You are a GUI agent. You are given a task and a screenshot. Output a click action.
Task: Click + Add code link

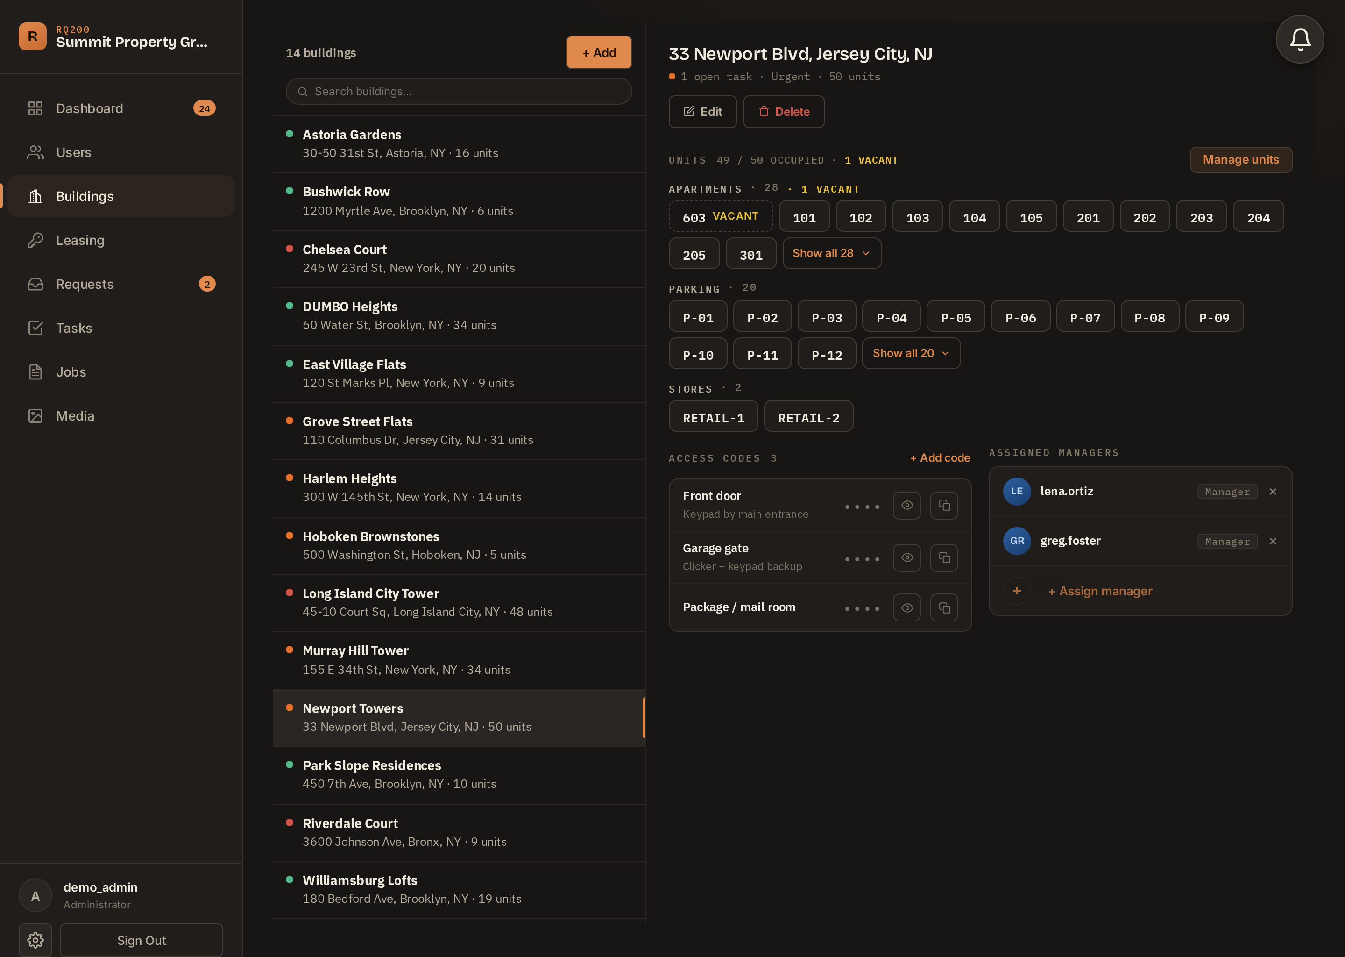tap(940, 458)
